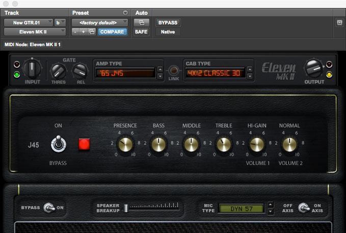346x233 pixels.
Task: Open the AMP TYPE selector display
Action: 124,73
